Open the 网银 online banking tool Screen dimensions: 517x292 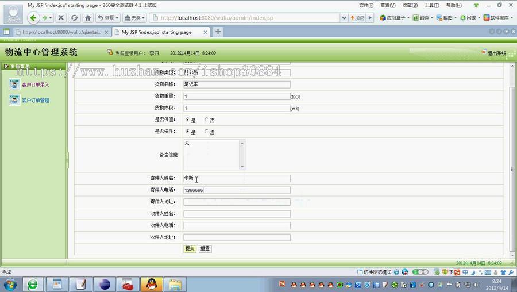(x=468, y=18)
